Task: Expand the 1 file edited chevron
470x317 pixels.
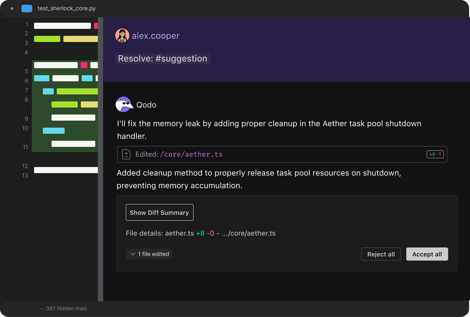Action: pyautogui.click(x=133, y=254)
